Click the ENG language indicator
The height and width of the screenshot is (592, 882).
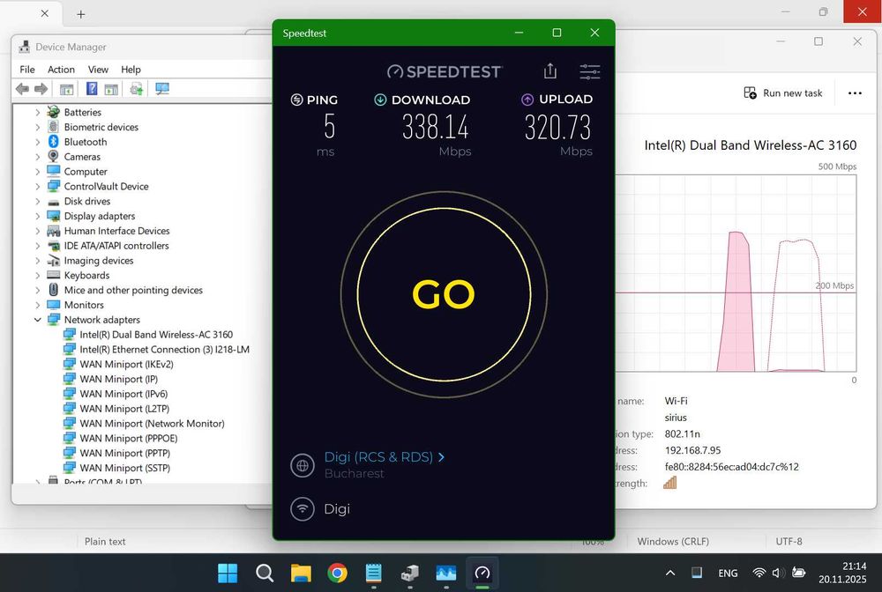[x=728, y=573]
